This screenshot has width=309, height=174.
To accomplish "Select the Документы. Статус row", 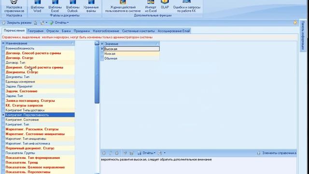I will [x=40, y=72].
